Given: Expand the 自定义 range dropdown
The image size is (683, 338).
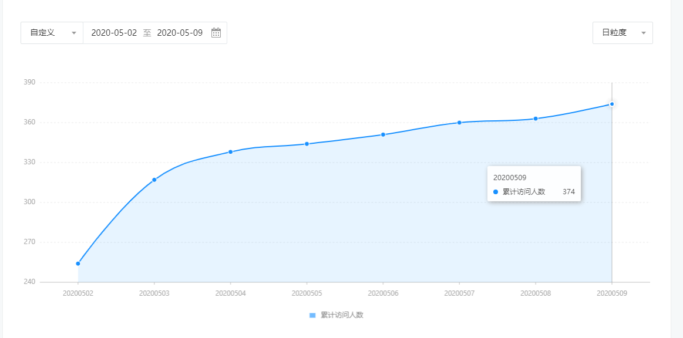Looking at the screenshot, I should point(52,33).
